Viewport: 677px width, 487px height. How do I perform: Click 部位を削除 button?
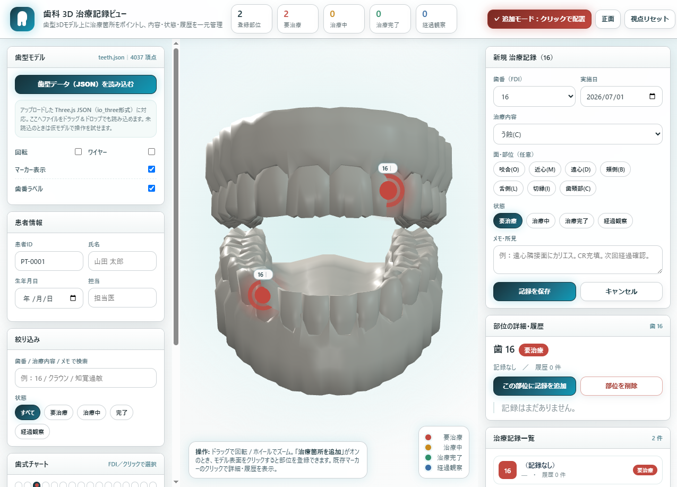tap(621, 386)
